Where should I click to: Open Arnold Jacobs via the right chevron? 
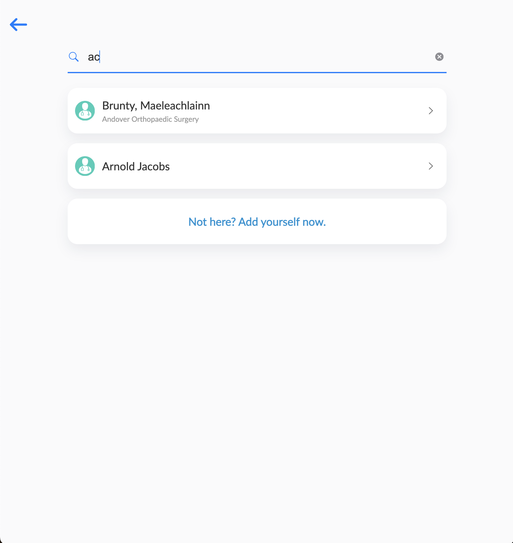[x=431, y=166]
